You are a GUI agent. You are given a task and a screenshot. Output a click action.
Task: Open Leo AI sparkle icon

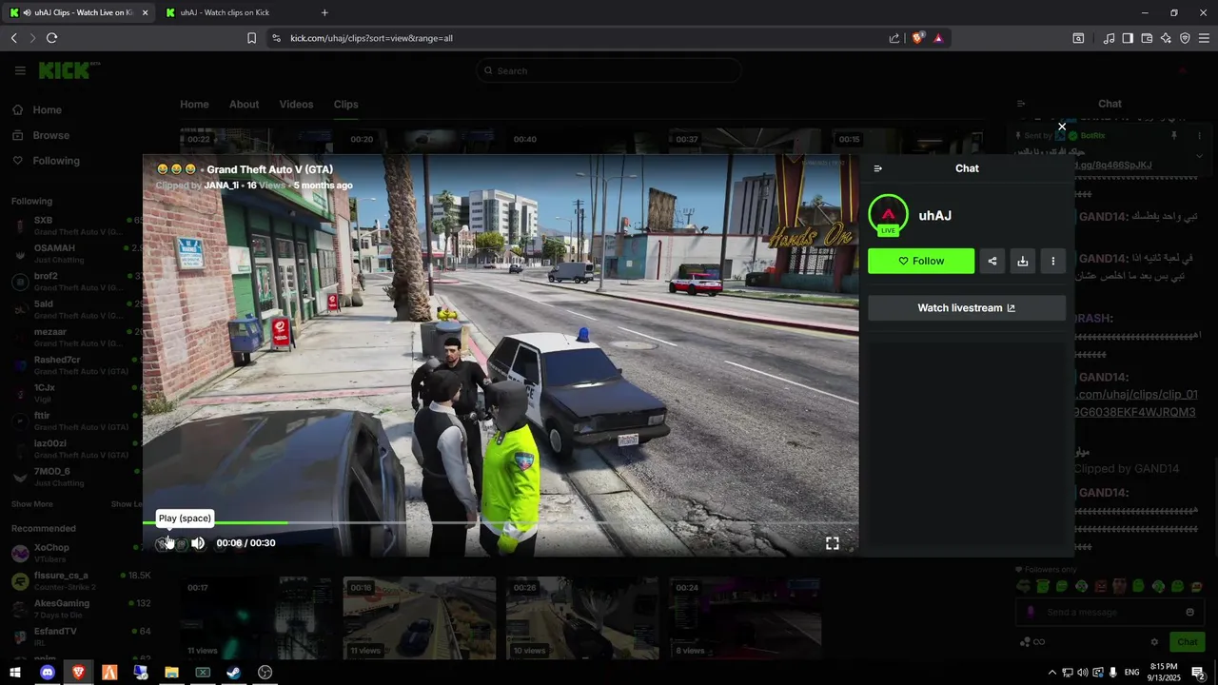1166,38
